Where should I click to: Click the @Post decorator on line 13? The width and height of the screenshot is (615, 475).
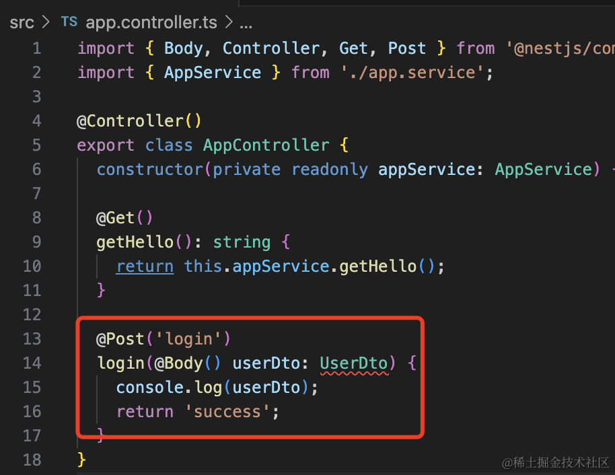pyautogui.click(x=120, y=339)
